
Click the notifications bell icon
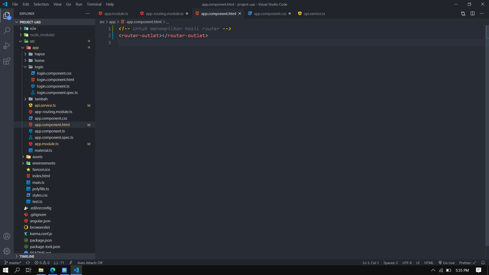(x=483, y=263)
